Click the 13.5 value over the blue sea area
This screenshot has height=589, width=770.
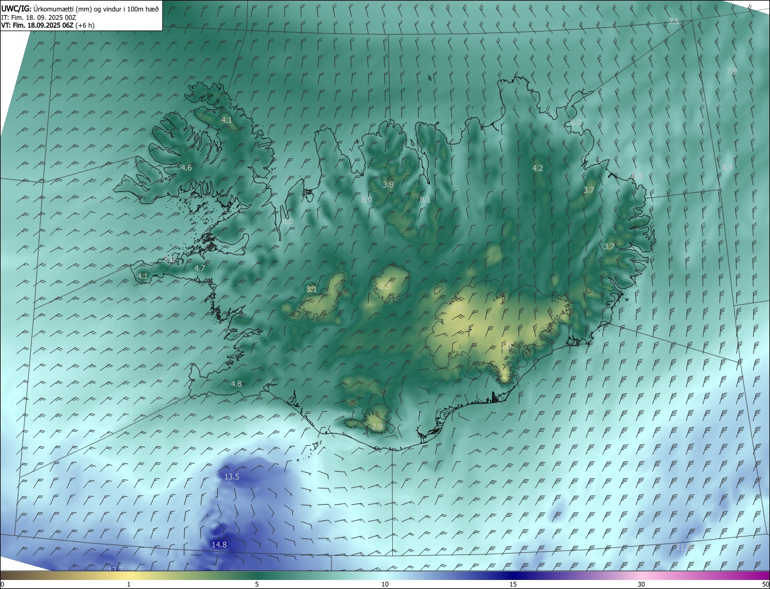232,476
